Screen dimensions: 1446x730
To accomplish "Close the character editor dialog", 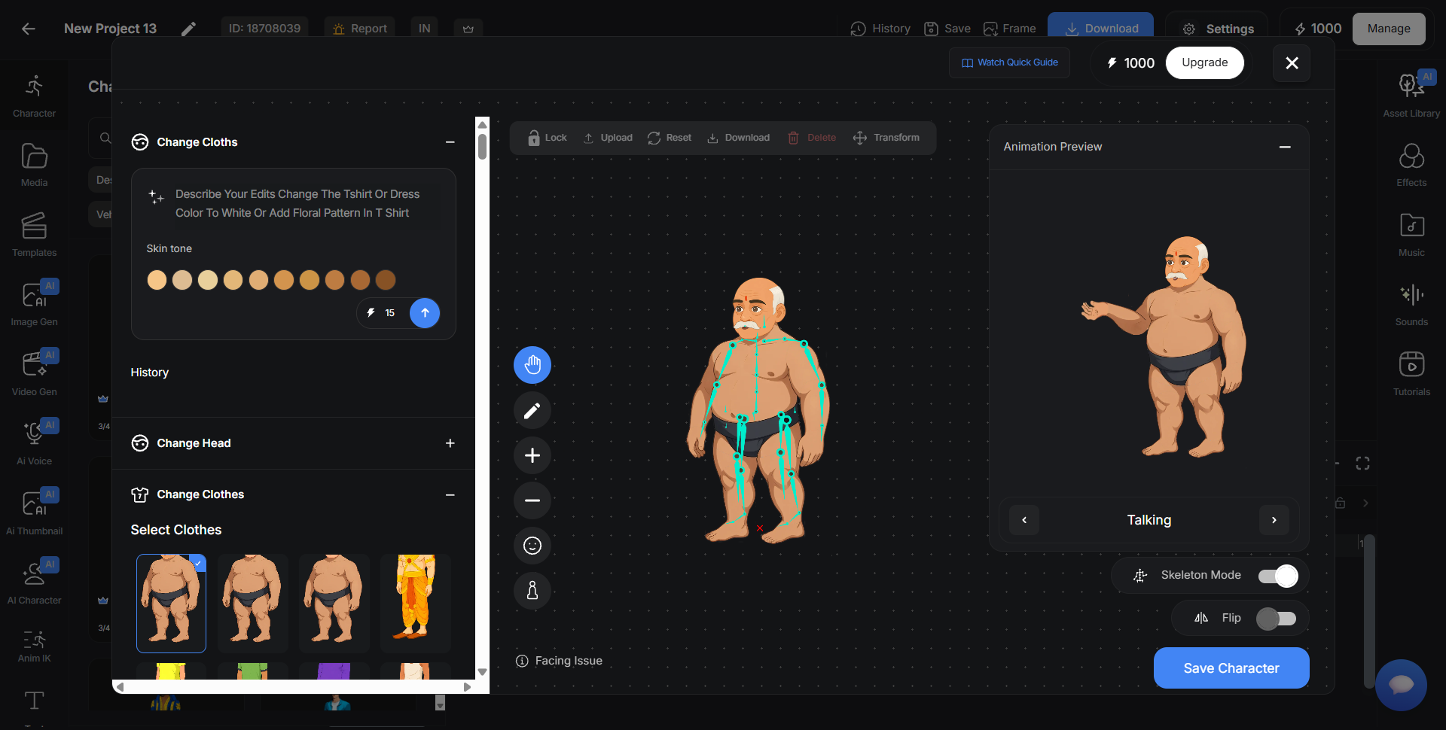I will [1292, 62].
